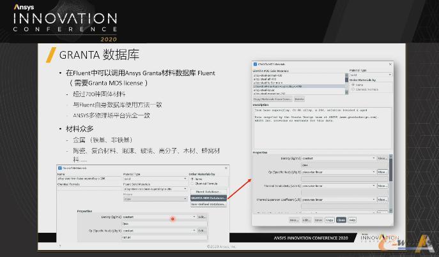439x257 pixels.
Task: Click Save button in GRANTA MDS dialog
Action: pyautogui.click(x=318, y=220)
